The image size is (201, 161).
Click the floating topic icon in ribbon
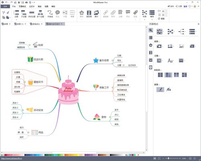click(x=32, y=14)
